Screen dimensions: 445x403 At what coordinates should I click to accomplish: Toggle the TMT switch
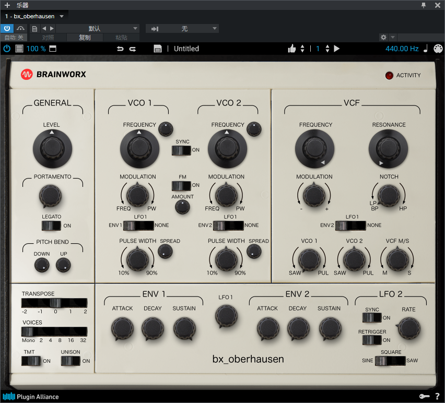tap(31, 361)
